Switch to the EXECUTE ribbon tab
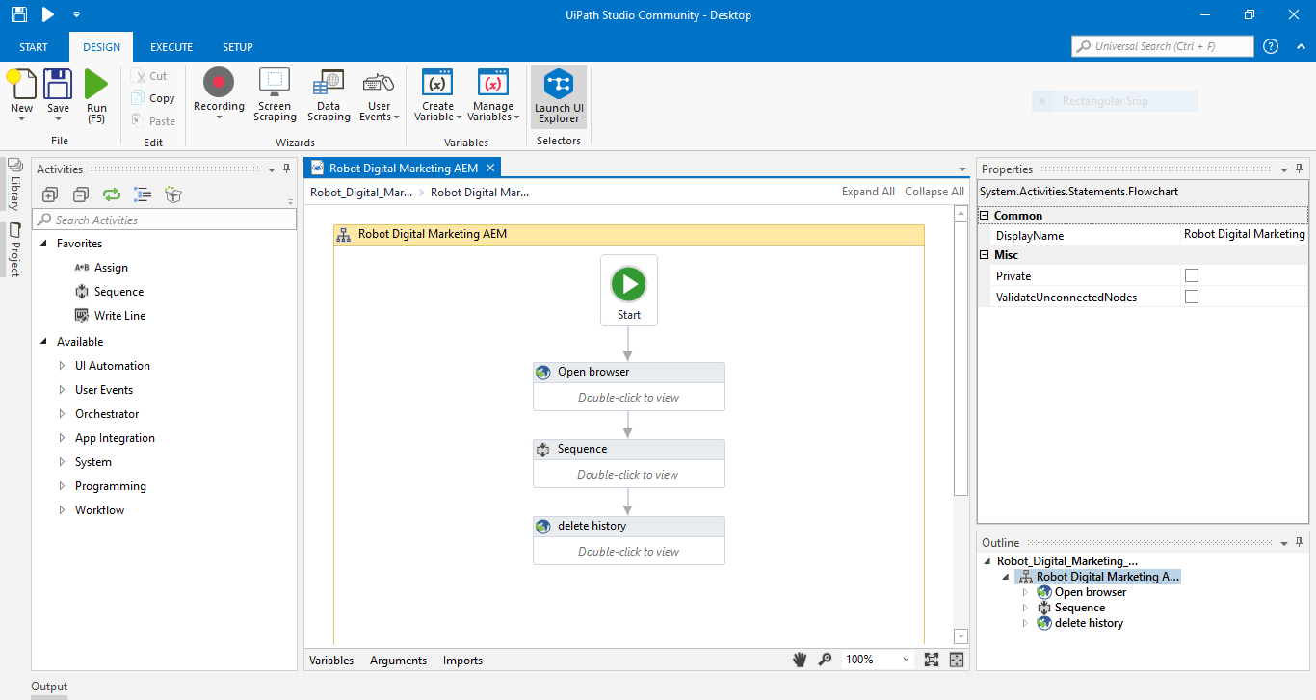 tap(171, 47)
